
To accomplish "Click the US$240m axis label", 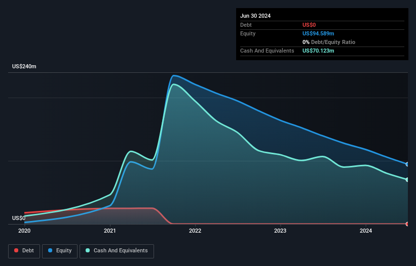I will click(24, 66).
